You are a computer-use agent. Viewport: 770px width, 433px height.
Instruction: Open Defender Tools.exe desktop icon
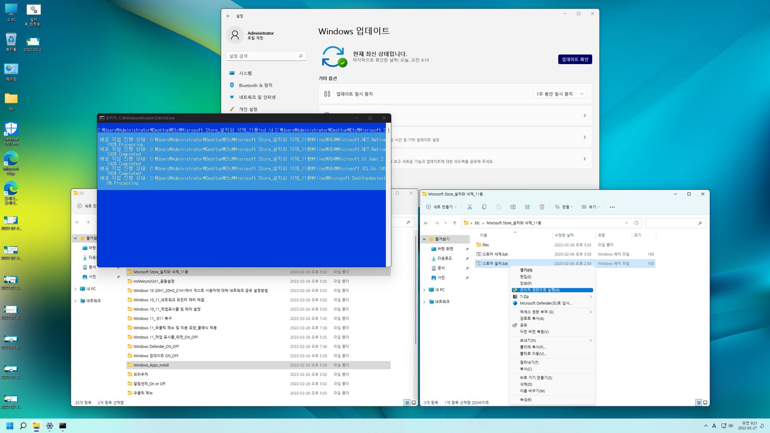point(11,133)
